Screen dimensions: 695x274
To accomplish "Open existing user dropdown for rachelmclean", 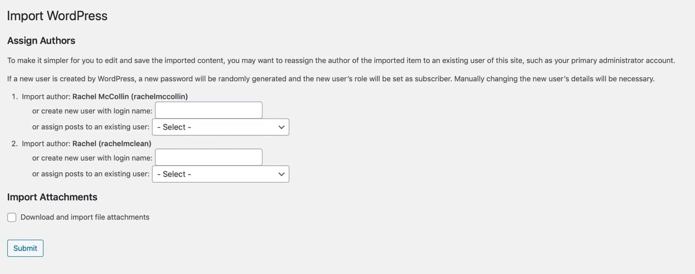I will 220,174.
